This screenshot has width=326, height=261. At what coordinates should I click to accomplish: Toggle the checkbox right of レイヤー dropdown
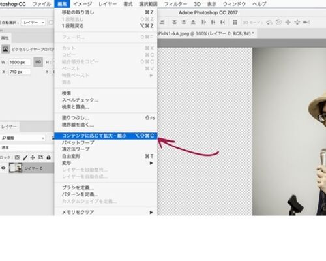click(x=51, y=22)
